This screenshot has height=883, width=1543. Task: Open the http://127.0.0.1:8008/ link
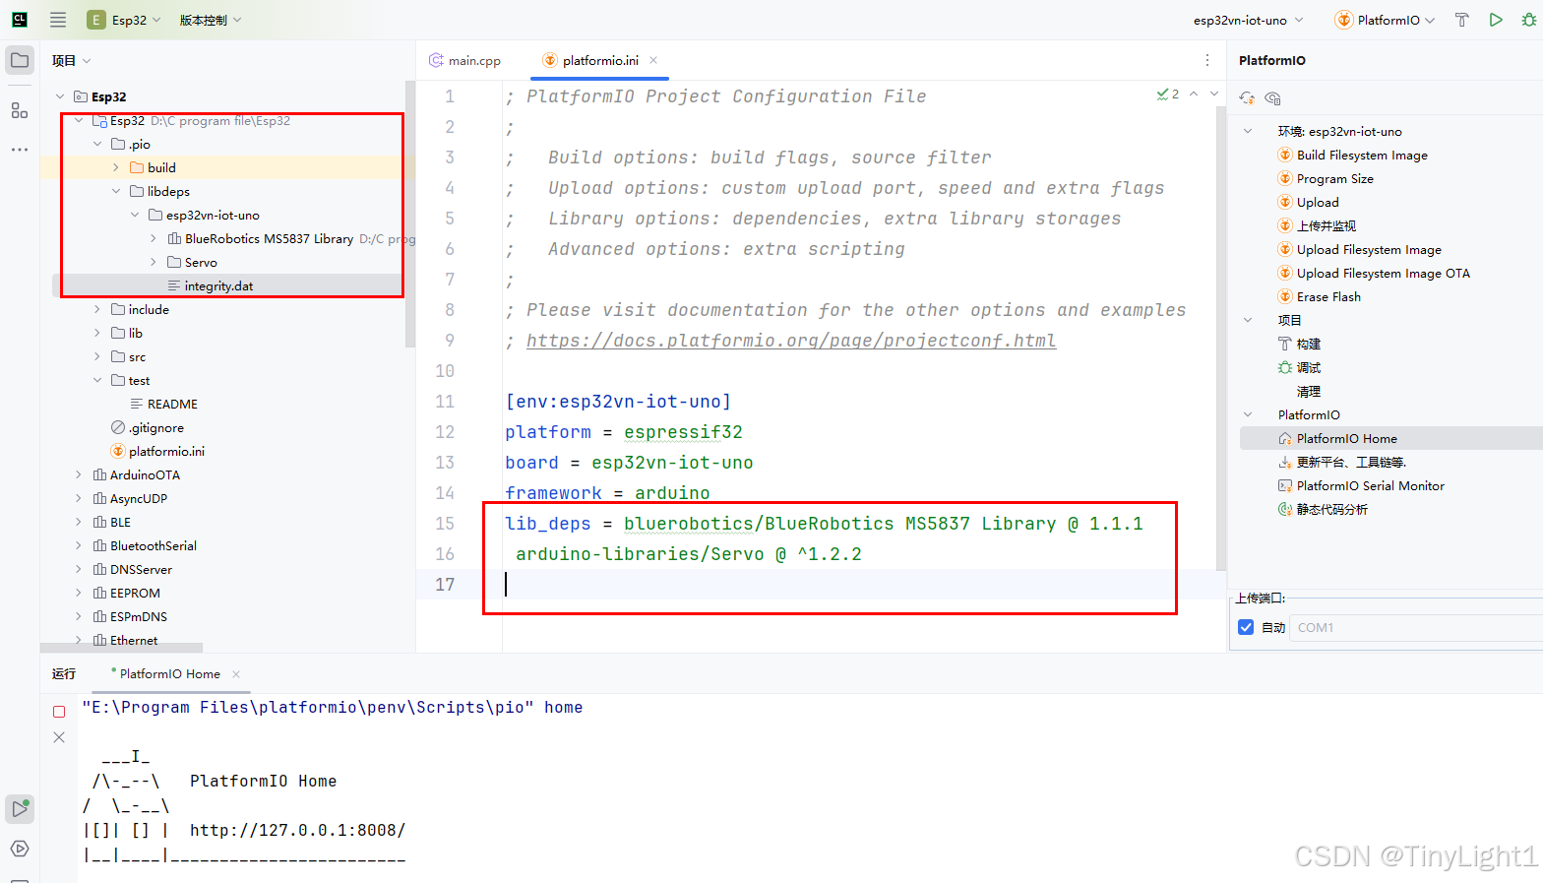(297, 830)
